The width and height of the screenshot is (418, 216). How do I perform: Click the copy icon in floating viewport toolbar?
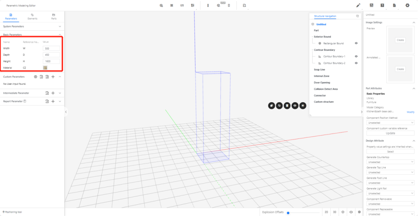(x=271, y=106)
